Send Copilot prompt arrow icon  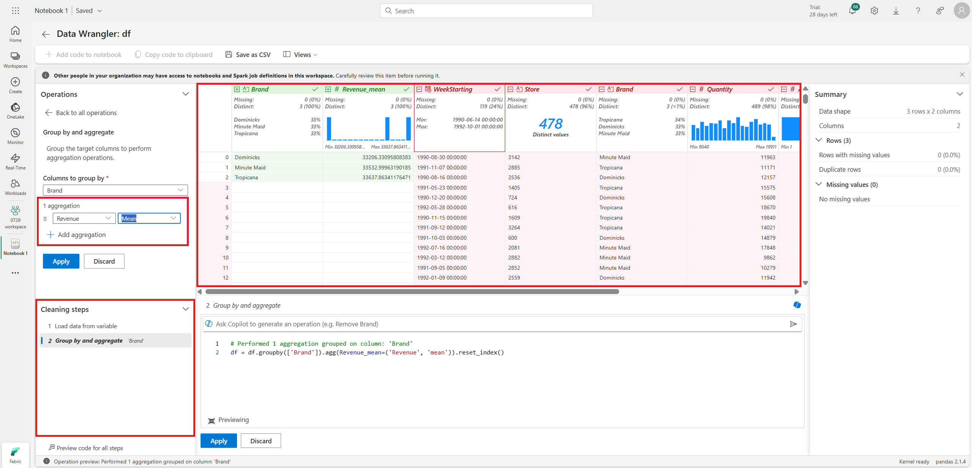[x=793, y=324]
